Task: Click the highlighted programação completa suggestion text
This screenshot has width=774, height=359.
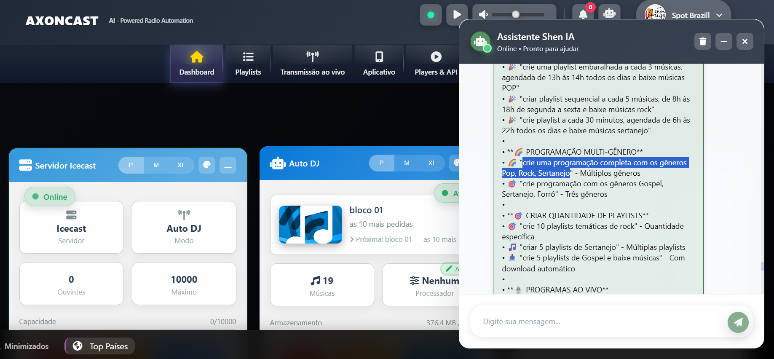Action: pos(595,168)
